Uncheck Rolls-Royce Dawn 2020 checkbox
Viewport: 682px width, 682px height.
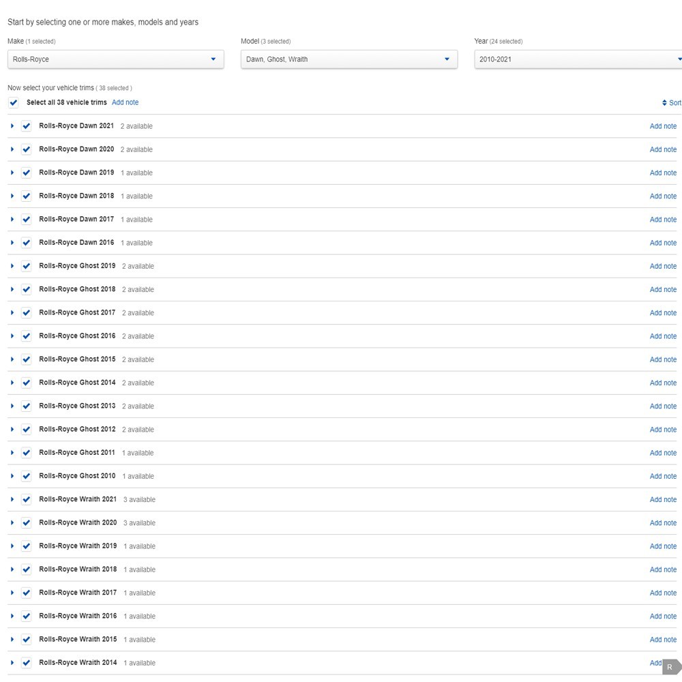coord(26,149)
